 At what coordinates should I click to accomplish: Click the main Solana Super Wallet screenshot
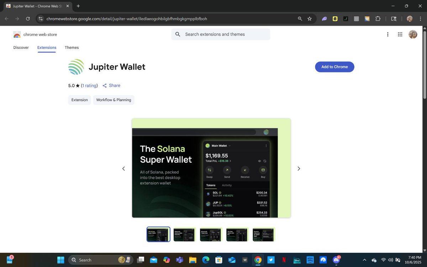pos(211,168)
